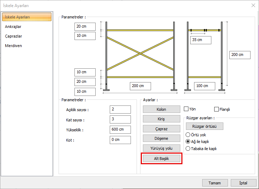Viewport: 259px width, 189px height.
Task: Pick the Tabaka ile kaplı option
Action: tap(188, 149)
